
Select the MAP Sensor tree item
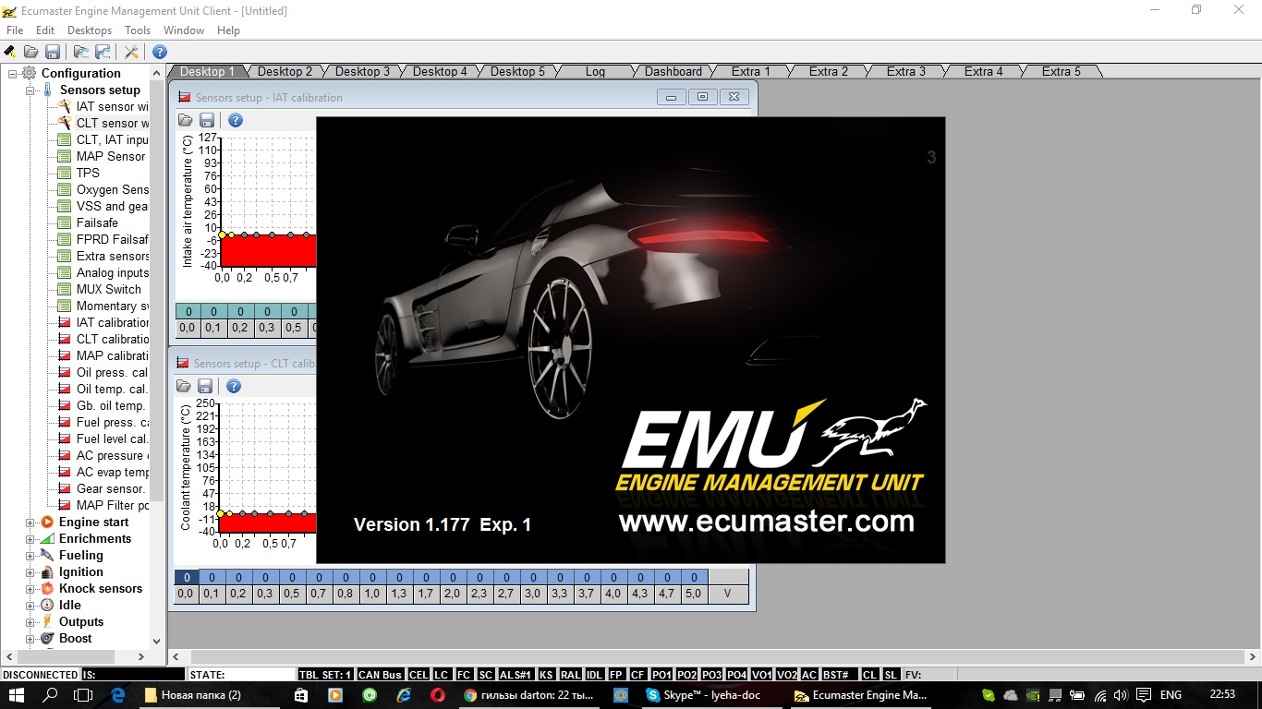point(110,156)
